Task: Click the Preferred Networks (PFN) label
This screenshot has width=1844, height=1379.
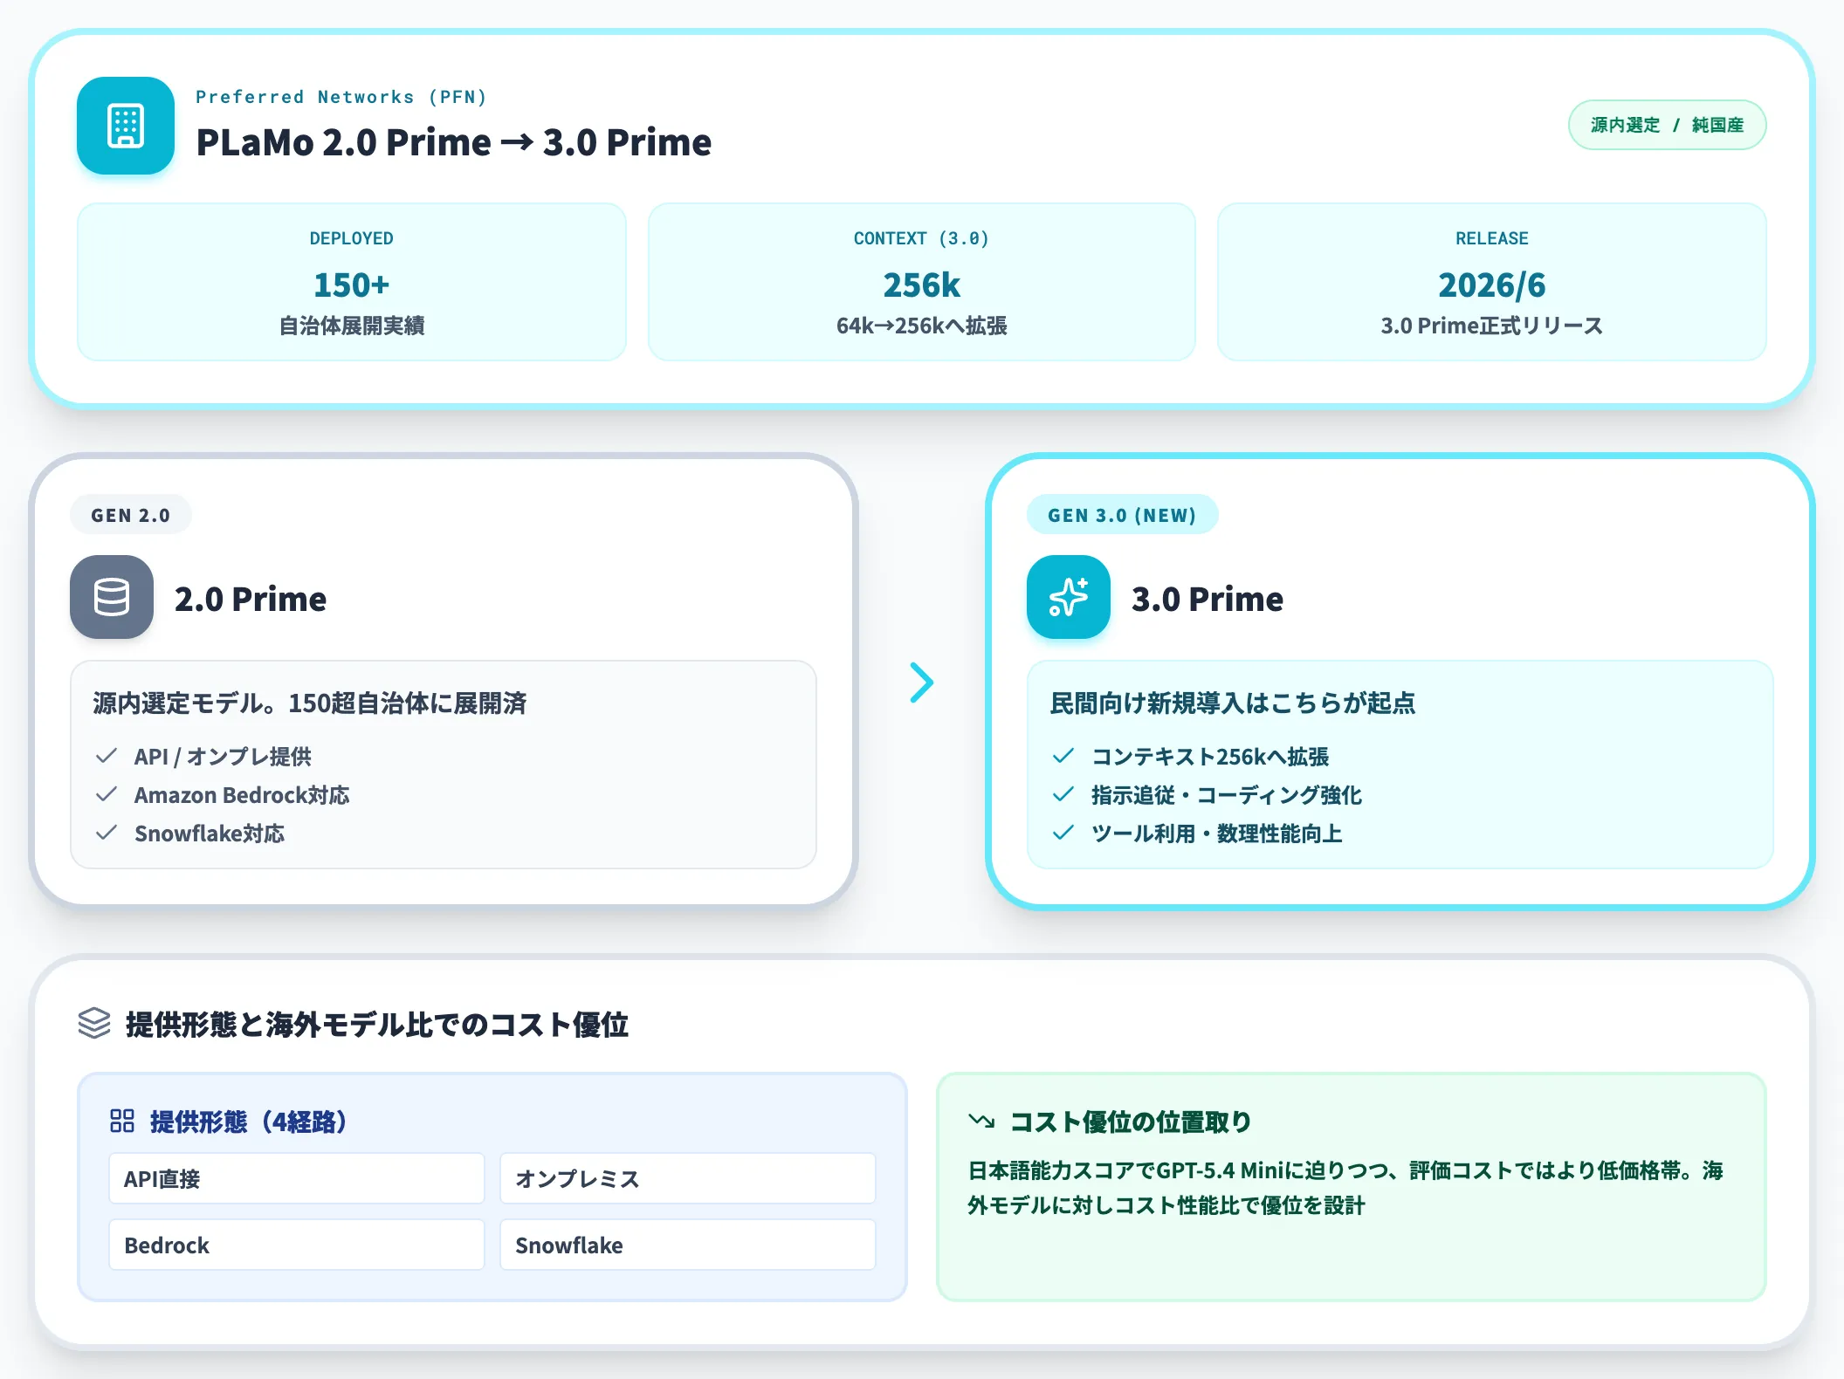Action: click(x=341, y=97)
